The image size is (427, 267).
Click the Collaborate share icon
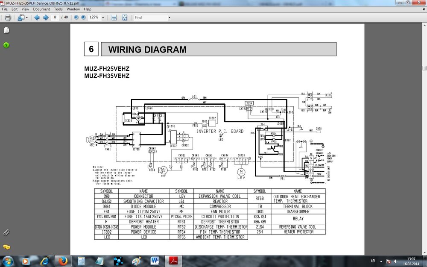click(20, 18)
